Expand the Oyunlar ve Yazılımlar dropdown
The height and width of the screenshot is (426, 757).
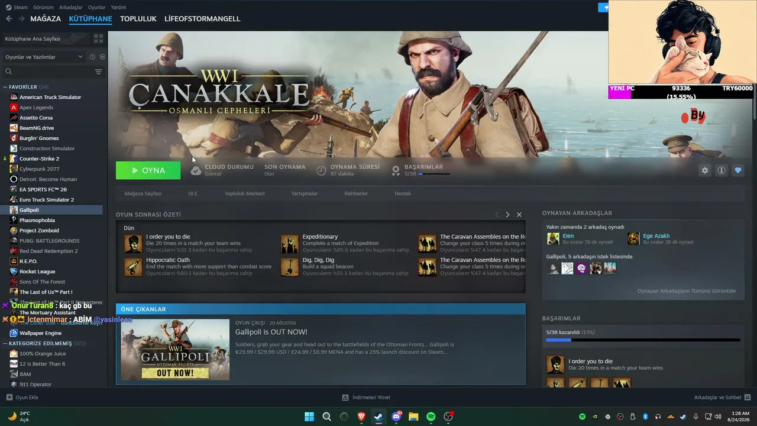(44, 57)
